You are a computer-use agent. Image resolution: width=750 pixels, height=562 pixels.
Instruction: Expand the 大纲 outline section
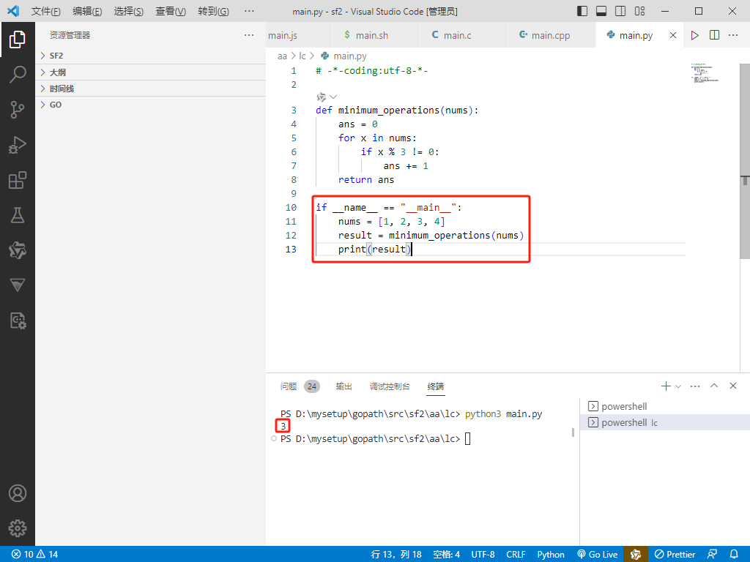(x=150, y=72)
